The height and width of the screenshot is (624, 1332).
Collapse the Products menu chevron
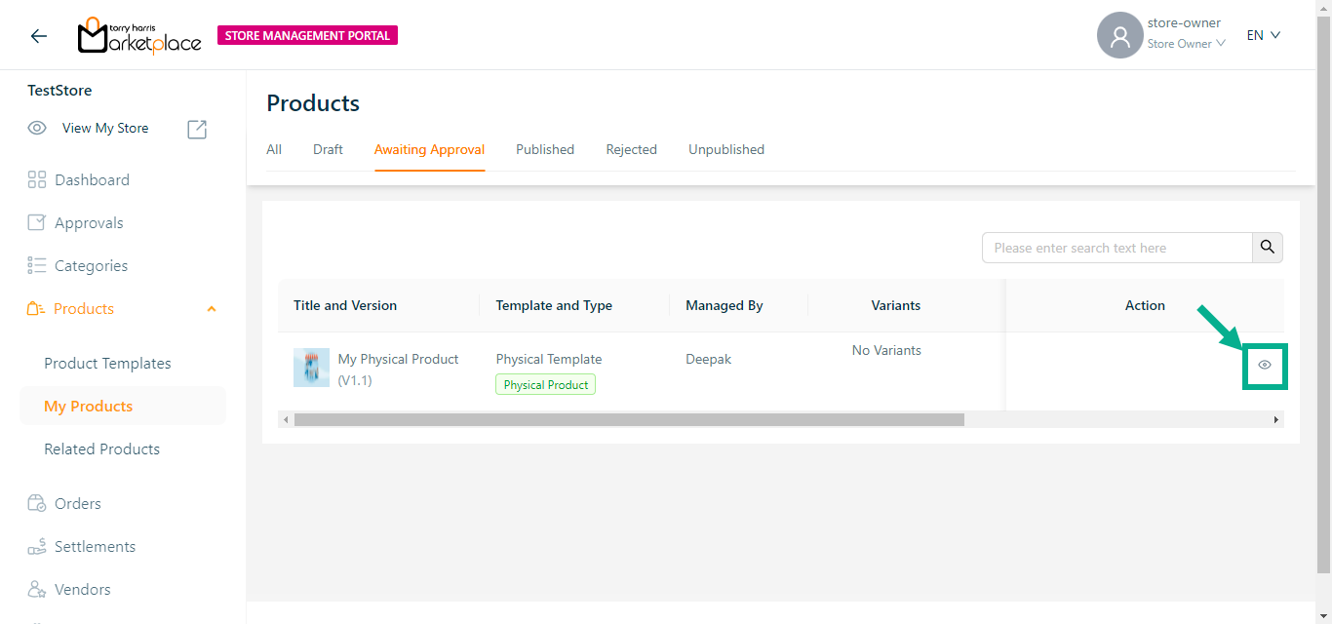tap(212, 309)
